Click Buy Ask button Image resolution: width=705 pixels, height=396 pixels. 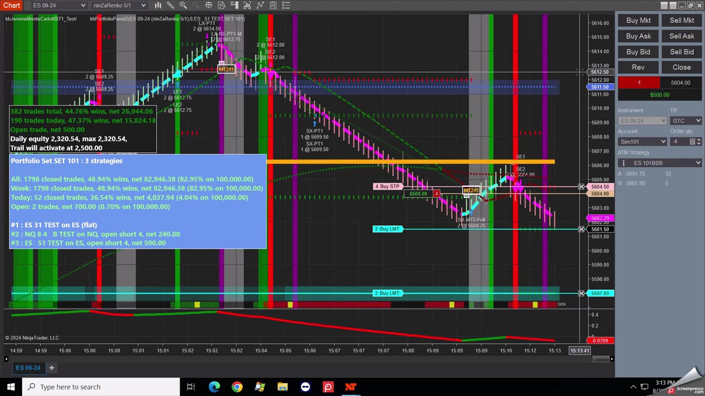[638, 36]
